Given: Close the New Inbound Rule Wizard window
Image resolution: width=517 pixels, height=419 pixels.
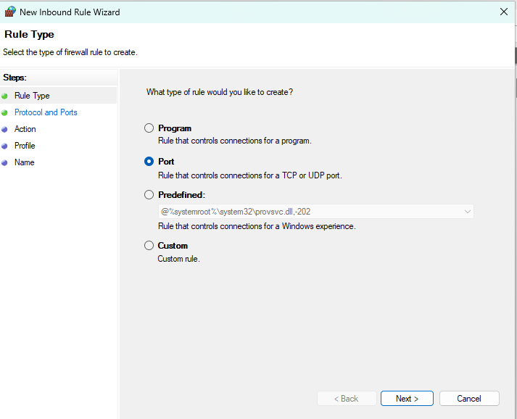Looking at the screenshot, I should [503, 12].
